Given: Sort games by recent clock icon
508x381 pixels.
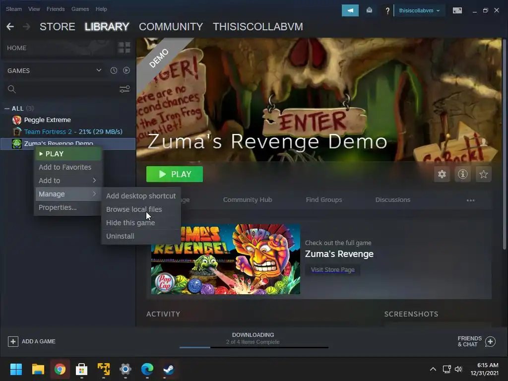Looking at the screenshot, I should coord(114,70).
